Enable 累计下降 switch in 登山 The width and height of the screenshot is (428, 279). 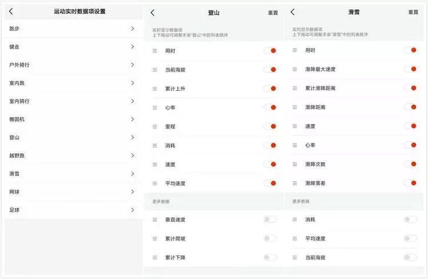click(270, 257)
